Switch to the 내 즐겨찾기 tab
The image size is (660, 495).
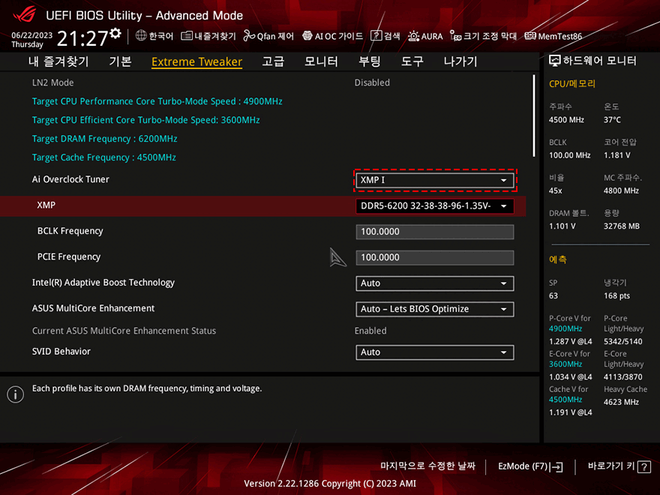point(58,61)
